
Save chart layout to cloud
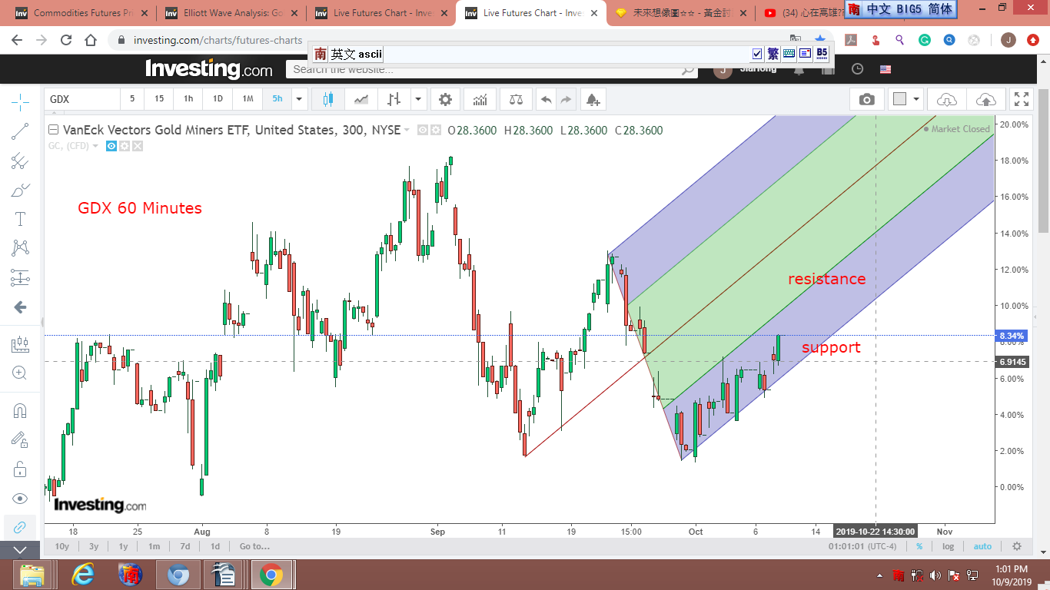(x=985, y=99)
